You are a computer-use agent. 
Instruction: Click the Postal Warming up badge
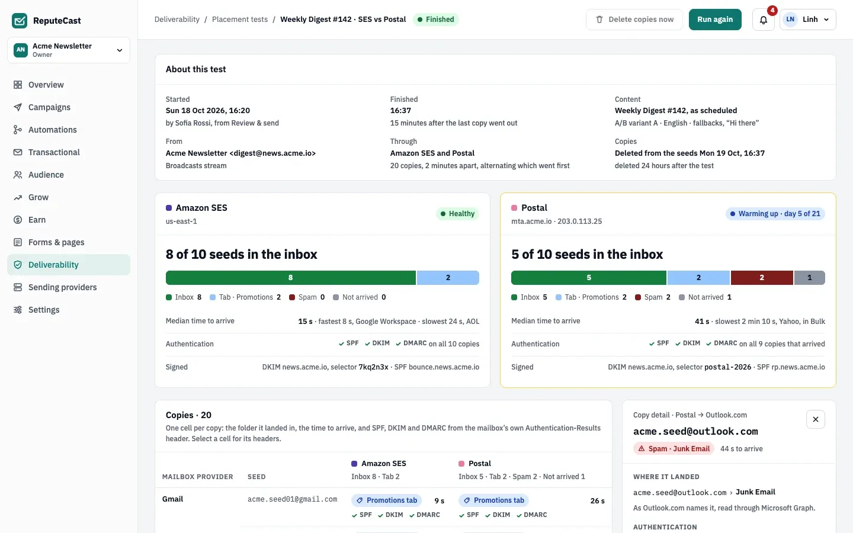(x=775, y=214)
